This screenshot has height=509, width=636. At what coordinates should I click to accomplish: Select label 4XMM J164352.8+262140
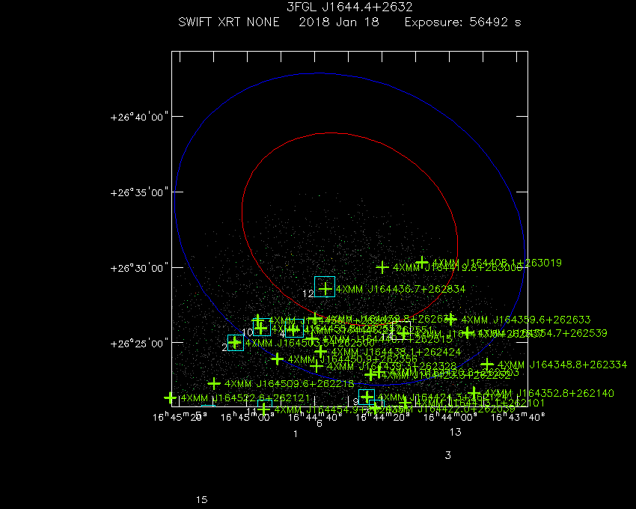(549, 393)
